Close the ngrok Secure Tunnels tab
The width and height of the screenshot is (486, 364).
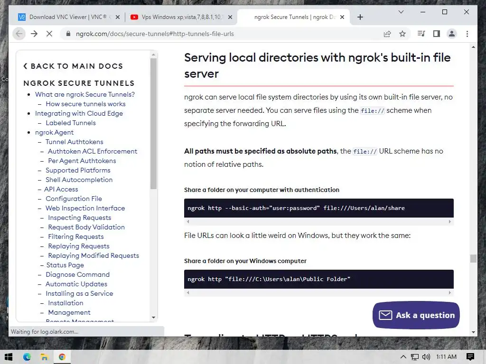[x=342, y=18]
